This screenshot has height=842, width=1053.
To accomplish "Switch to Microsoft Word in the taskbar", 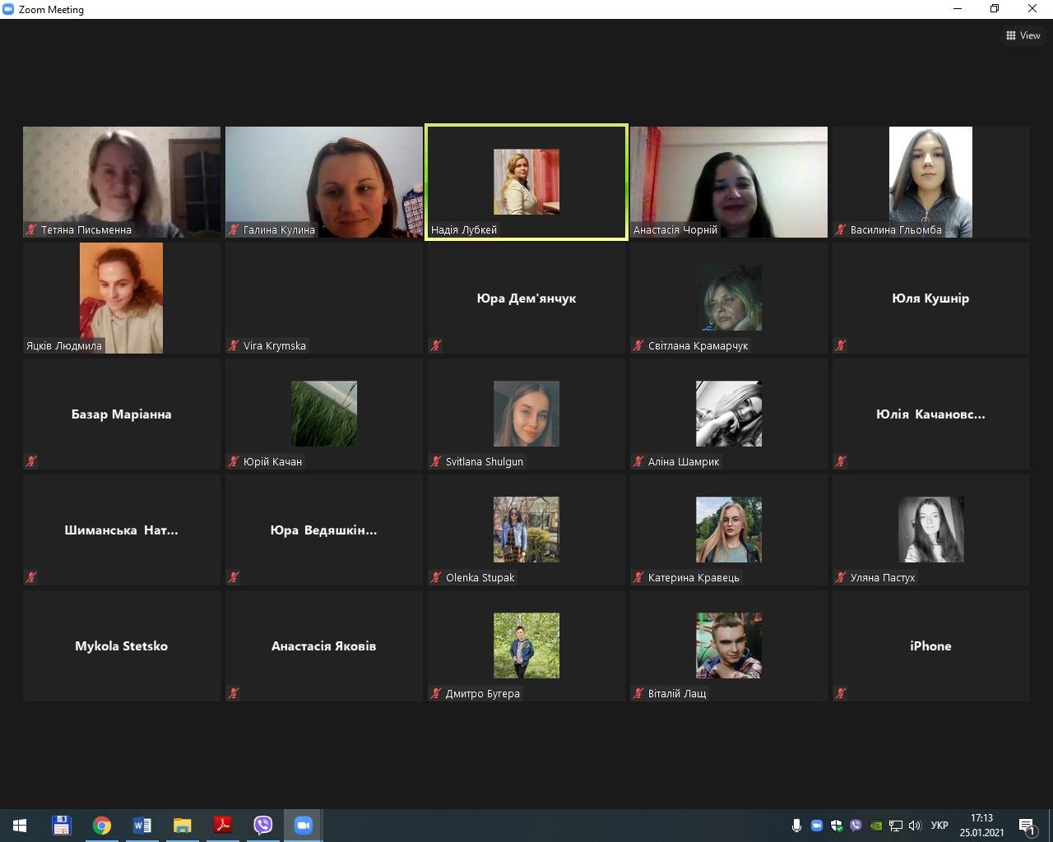I will [141, 825].
